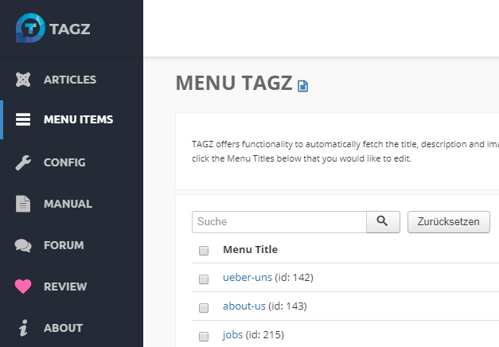The width and height of the screenshot is (499, 347).
Task: Click the TAGZ logo icon
Action: (x=29, y=27)
